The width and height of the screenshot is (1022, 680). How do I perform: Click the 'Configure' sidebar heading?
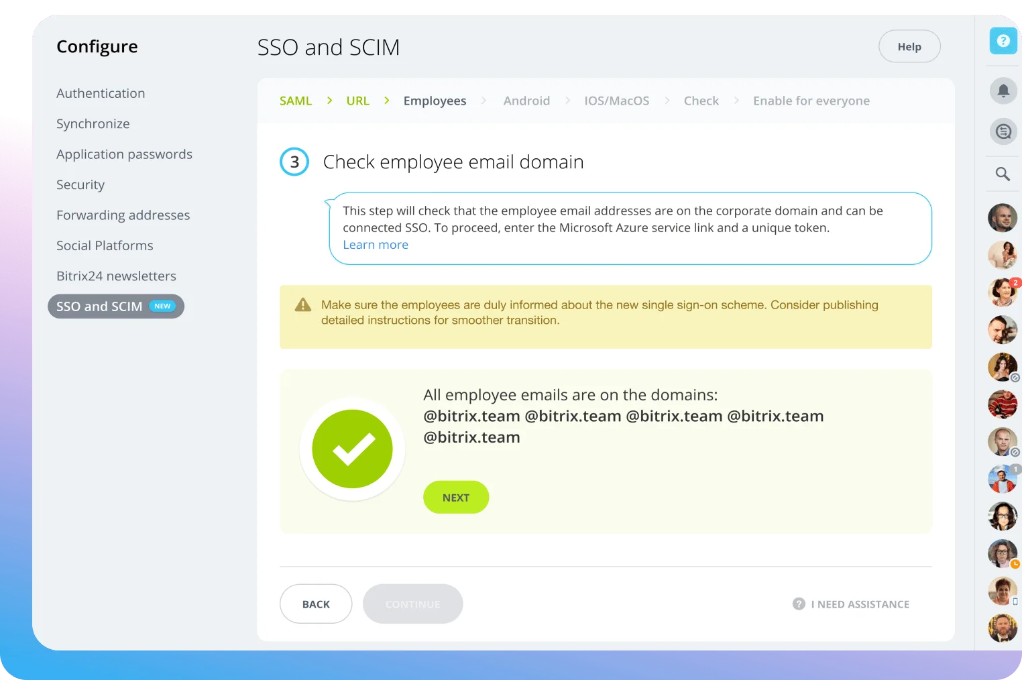97,47
